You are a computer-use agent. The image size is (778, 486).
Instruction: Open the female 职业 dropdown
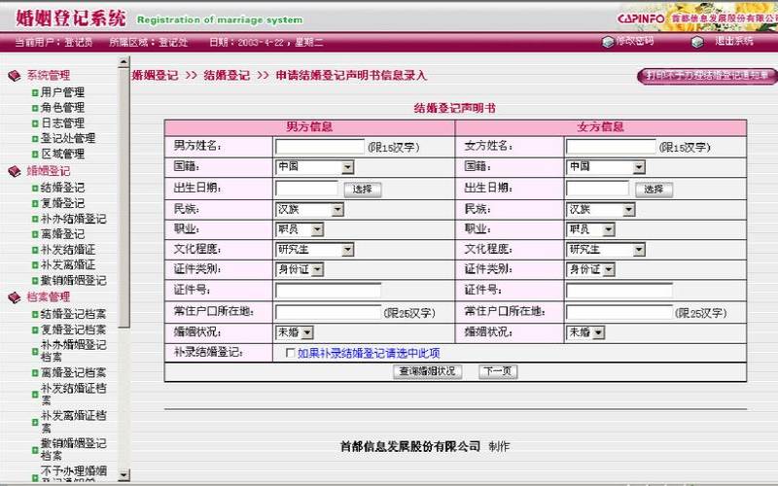590,229
